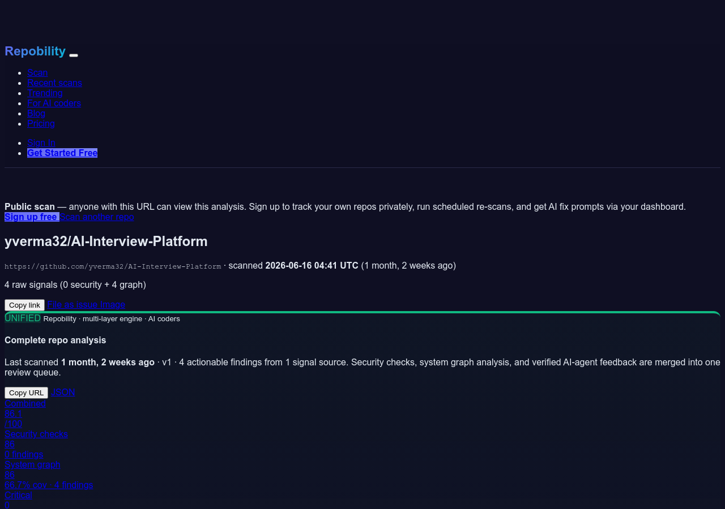
Task: Open the System graph link
Action: 32,464
